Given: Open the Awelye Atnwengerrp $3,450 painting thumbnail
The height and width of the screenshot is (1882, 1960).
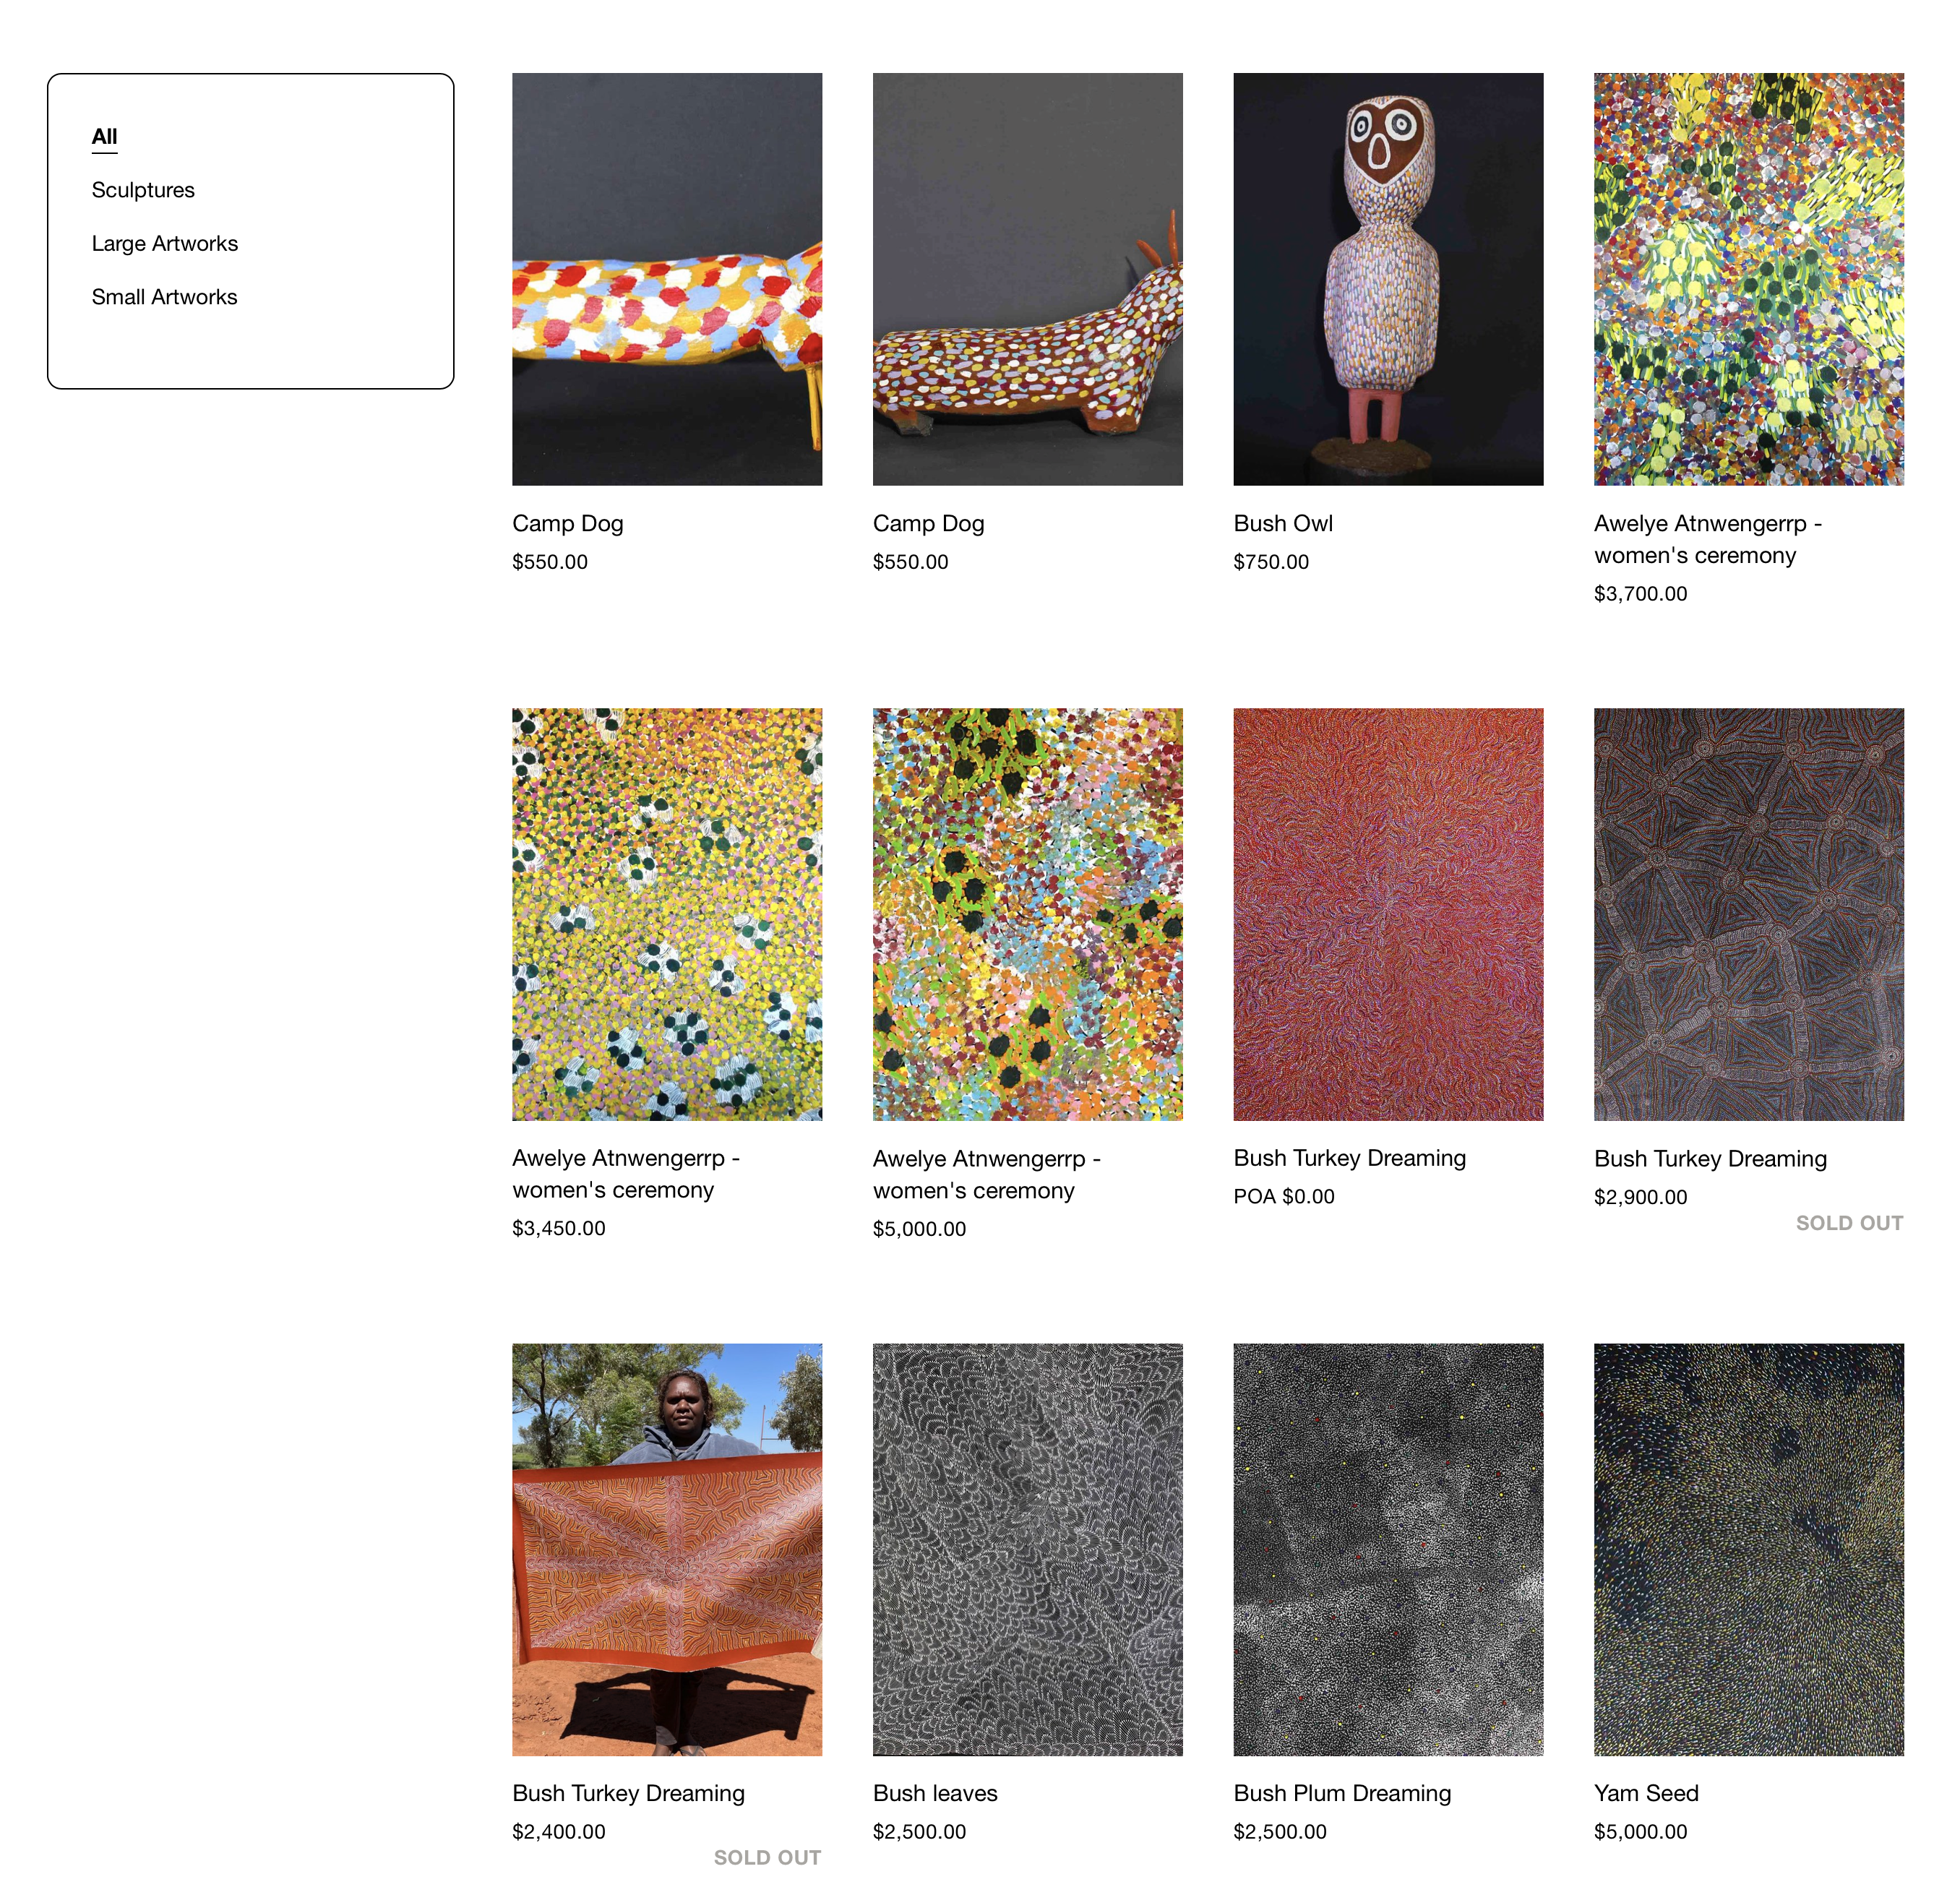Looking at the screenshot, I should [667, 914].
